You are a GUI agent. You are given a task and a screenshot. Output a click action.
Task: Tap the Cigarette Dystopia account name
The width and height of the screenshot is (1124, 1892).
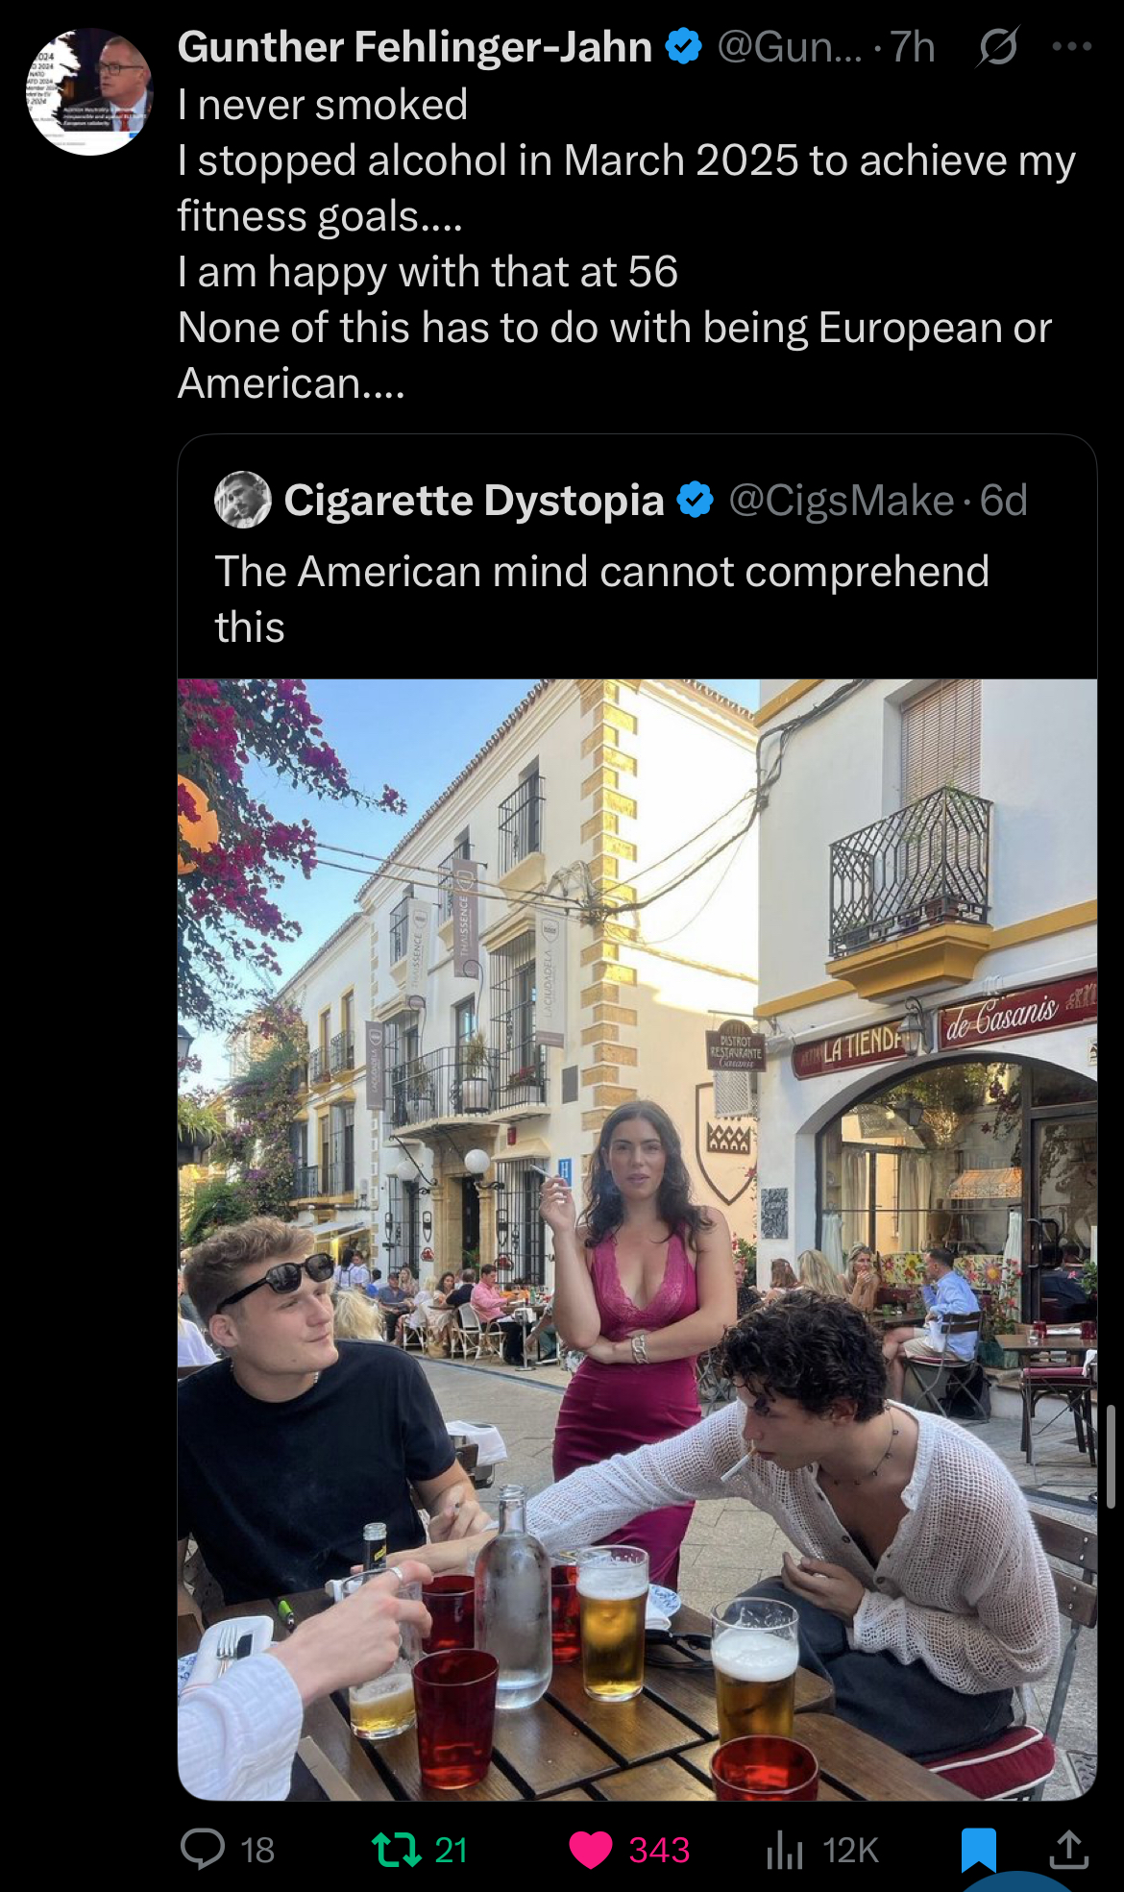[474, 500]
